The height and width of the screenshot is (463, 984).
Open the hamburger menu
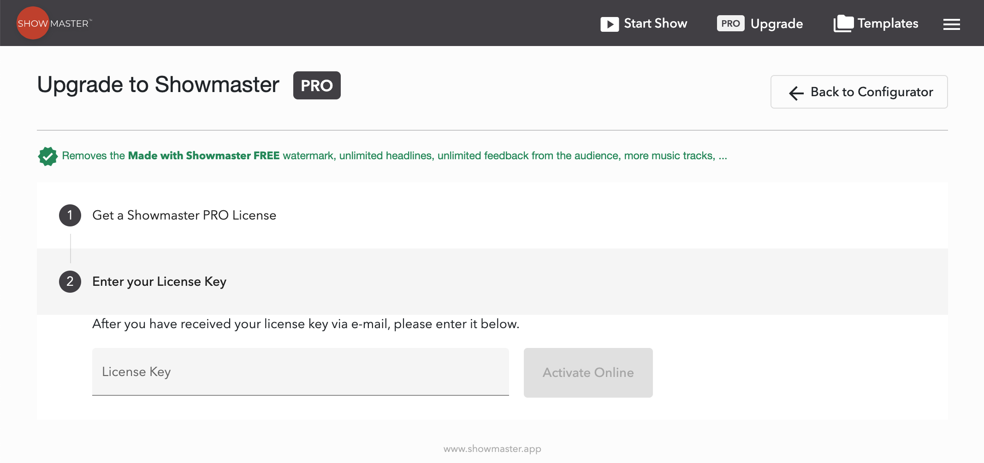(951, 24)
